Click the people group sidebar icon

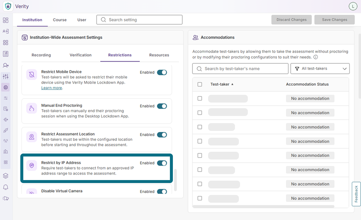click(x=6, y=141)
